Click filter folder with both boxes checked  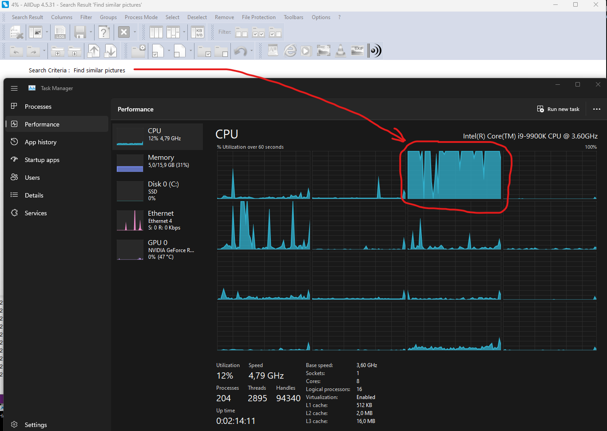[x=258, y=32]
